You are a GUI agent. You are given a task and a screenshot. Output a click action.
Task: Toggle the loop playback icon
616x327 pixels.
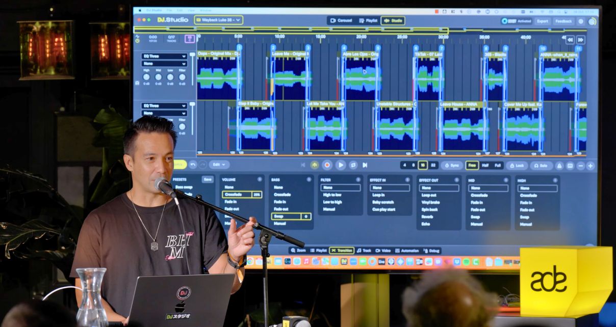(353, 165)
